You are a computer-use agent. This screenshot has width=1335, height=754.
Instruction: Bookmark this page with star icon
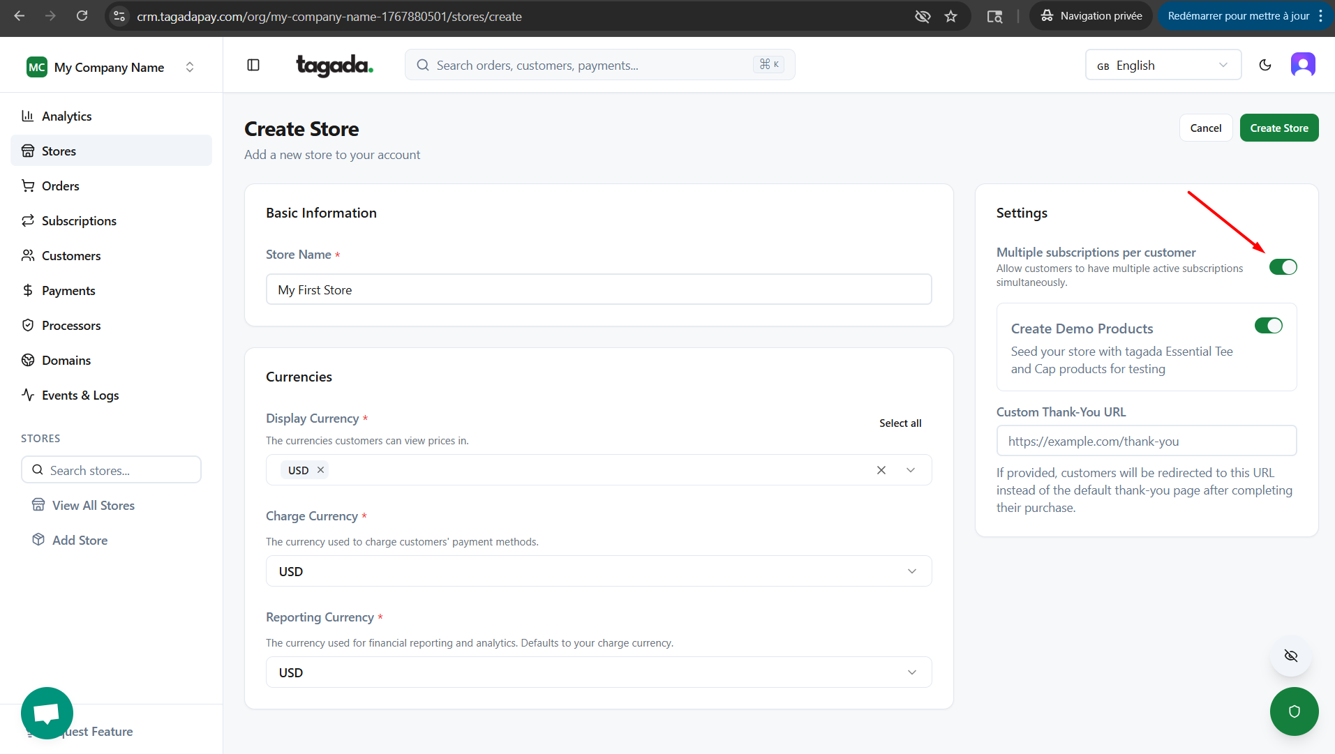[x=950, y=16]
